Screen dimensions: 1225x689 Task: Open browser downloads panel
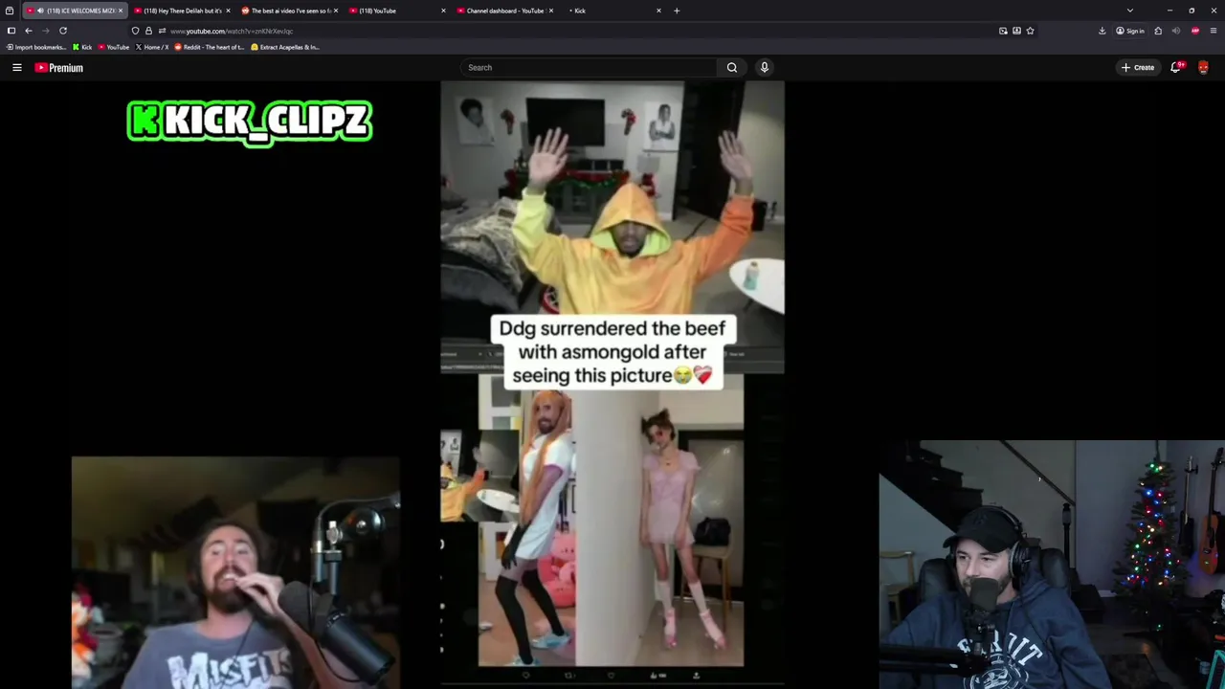click(x=1102, y=31)
